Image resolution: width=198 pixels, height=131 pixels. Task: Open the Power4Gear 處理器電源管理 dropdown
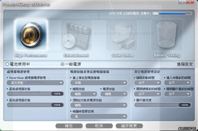click(35, 83)
